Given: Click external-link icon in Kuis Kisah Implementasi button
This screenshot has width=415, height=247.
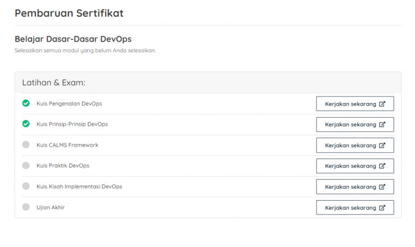Looking at the screenshot, I should point(382,187).
